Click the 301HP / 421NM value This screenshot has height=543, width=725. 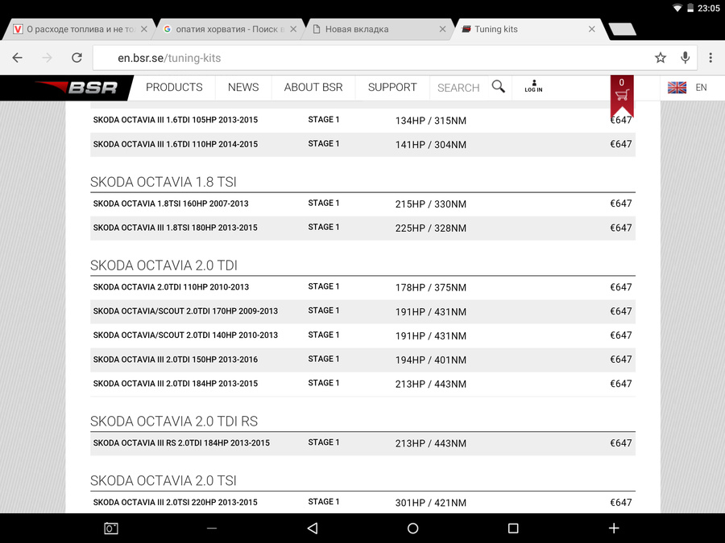431,503
